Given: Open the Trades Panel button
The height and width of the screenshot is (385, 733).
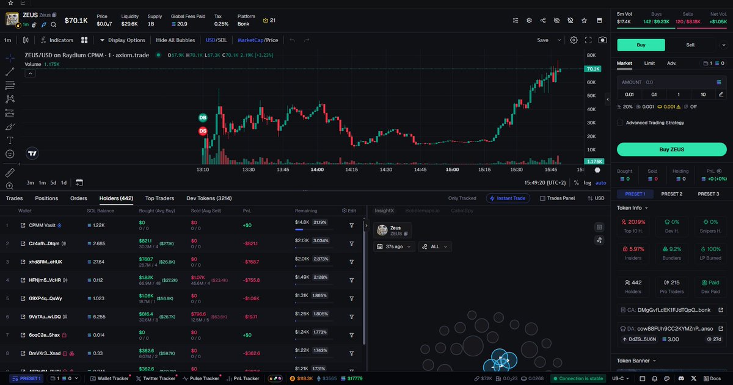Looking at the screenshot, I should tap(556, 198).
